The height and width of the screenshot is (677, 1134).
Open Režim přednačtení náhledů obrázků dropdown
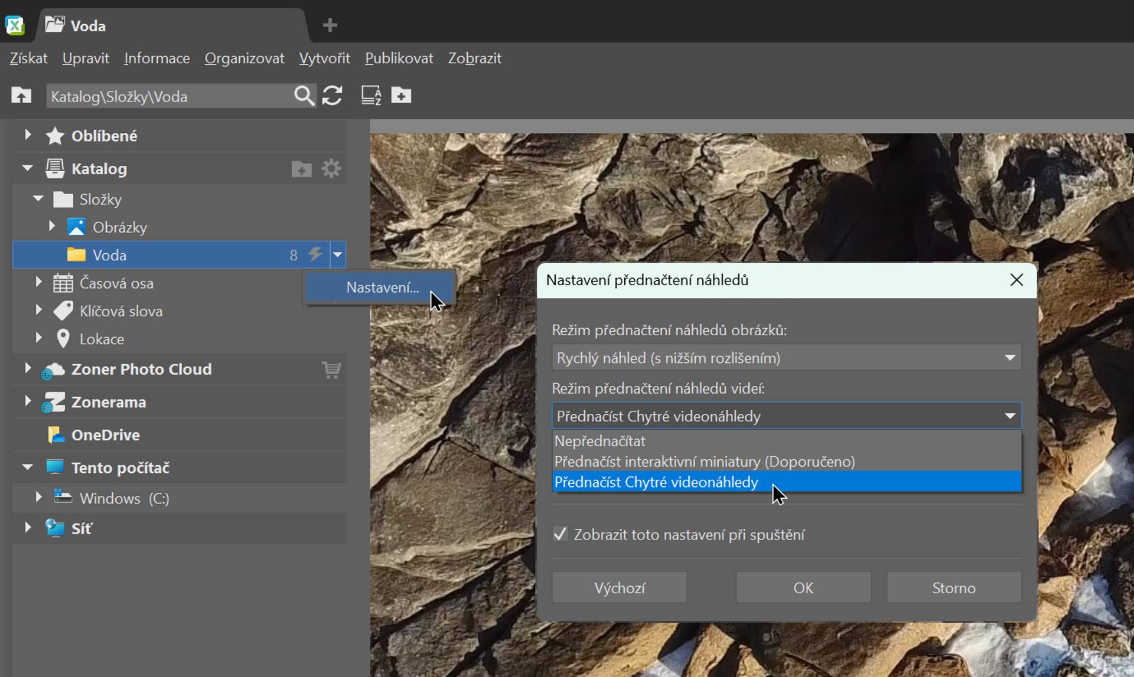coord(786,358)
